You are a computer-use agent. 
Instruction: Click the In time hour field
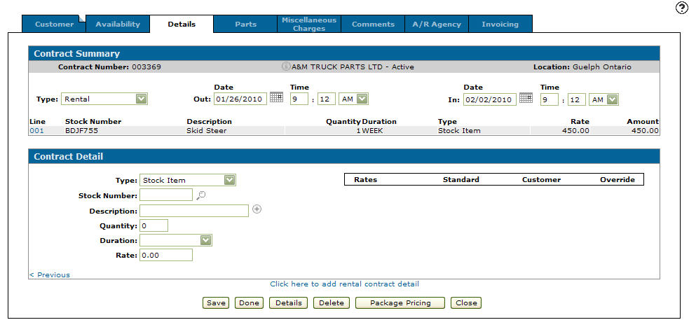(550, 99)
